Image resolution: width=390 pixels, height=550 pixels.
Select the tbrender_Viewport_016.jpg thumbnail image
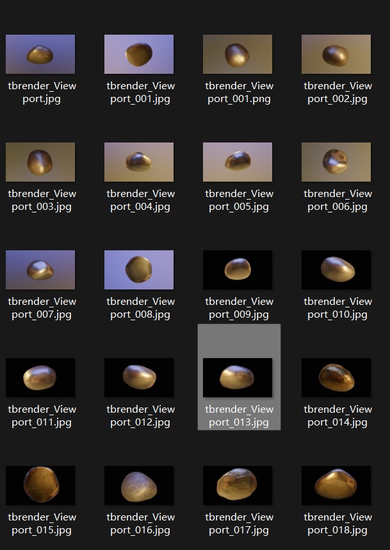click(139, 485)
